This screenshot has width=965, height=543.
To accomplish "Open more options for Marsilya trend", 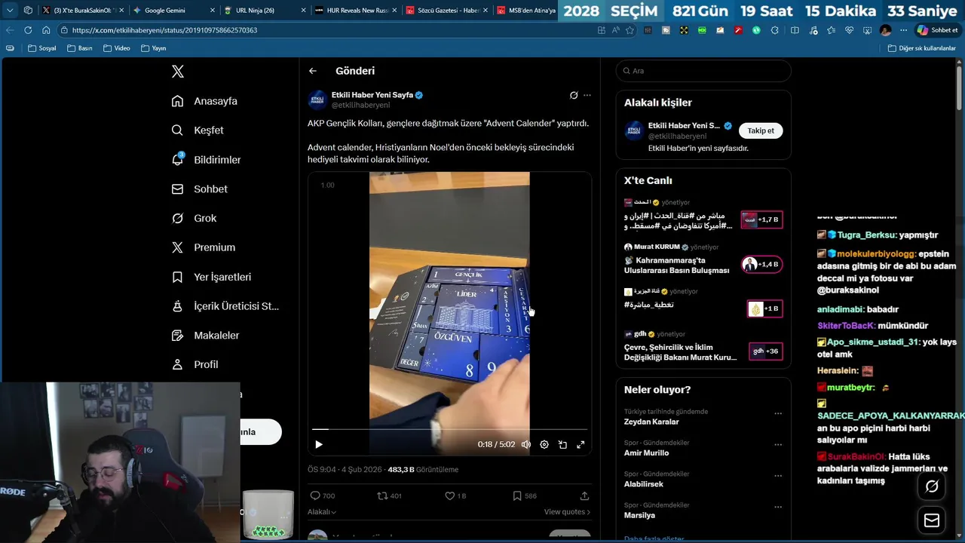I will (x=778, y=507).
